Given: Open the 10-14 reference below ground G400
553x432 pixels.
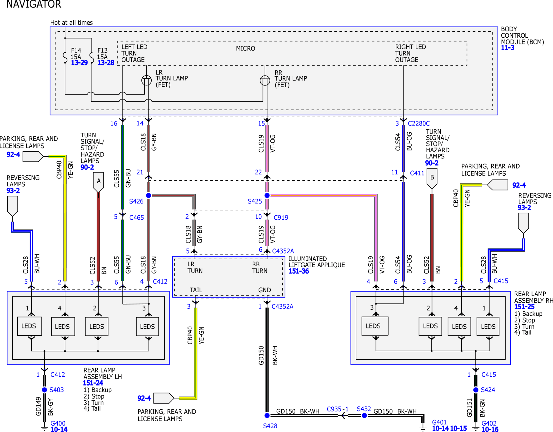Looking at the screenshot, I should tap(59, 429).
